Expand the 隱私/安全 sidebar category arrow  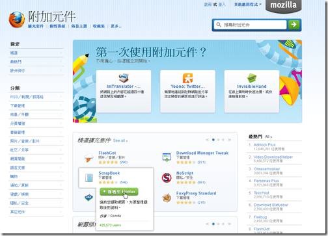[61, 203]
